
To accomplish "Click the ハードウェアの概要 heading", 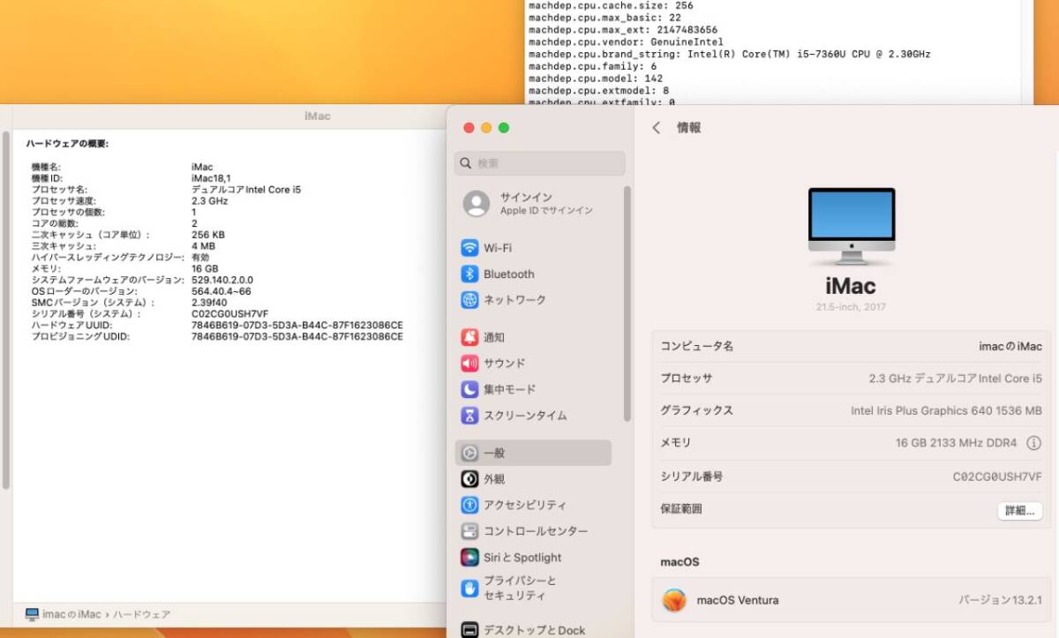I will tap(67, 143).
